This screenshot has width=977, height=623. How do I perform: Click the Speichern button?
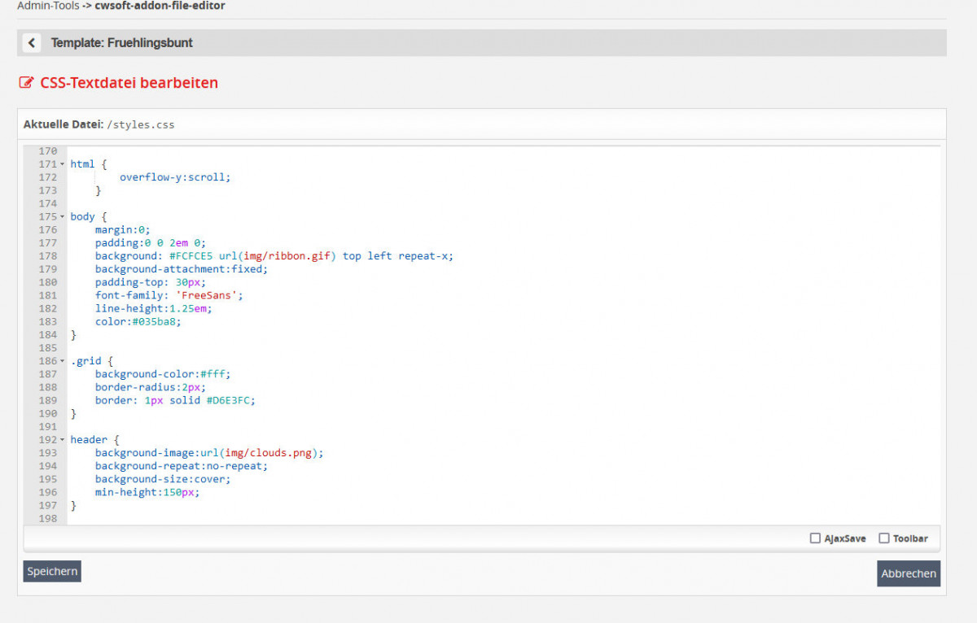(52, 572)
